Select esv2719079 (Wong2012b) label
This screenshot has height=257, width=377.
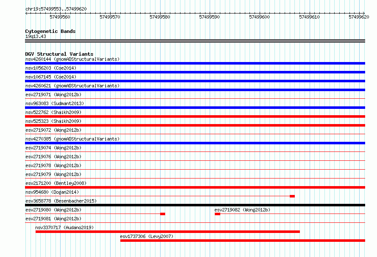[53, 174]
